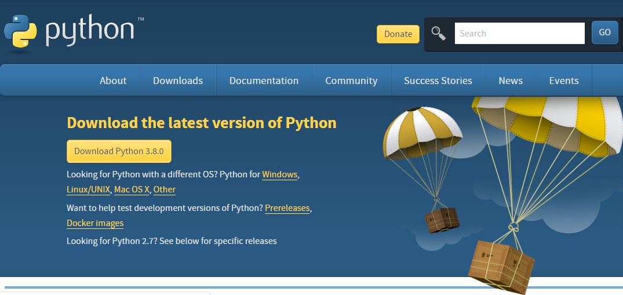Click the python wordmark text
This screenshot has height=295, width=623.
tap(89, 31)
